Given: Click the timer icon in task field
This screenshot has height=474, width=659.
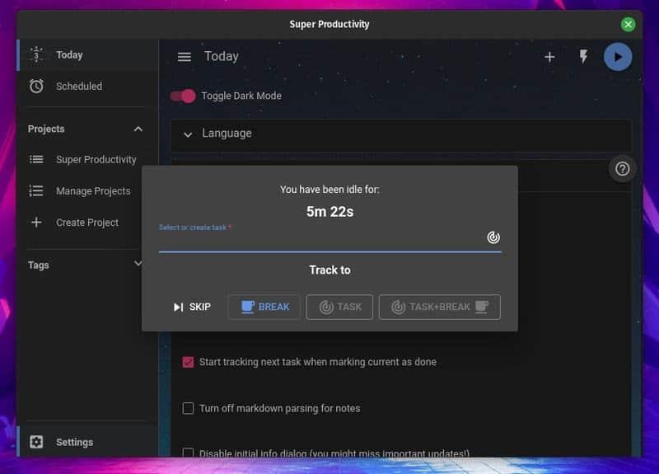Looking at the screenshot, I should pos(493,237).
